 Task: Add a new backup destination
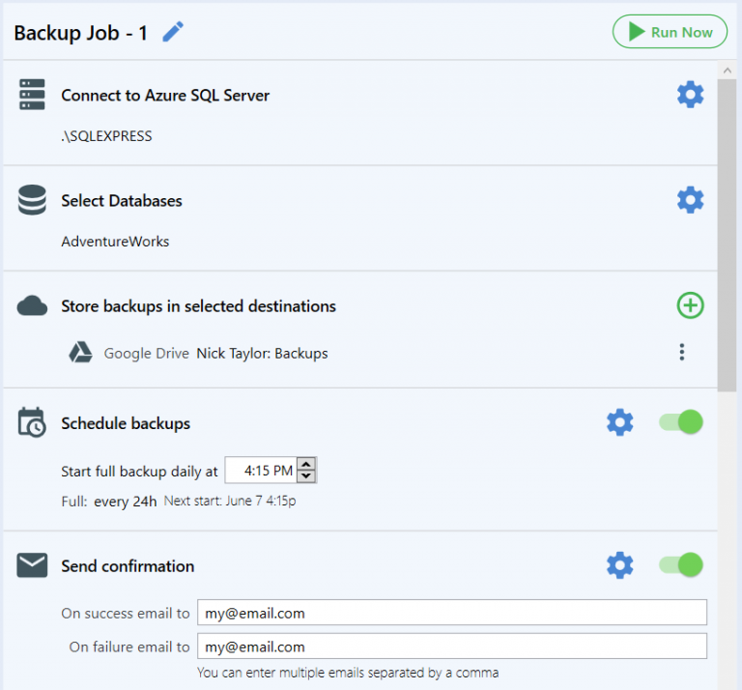pyautogui.click(x=691, y=305)
